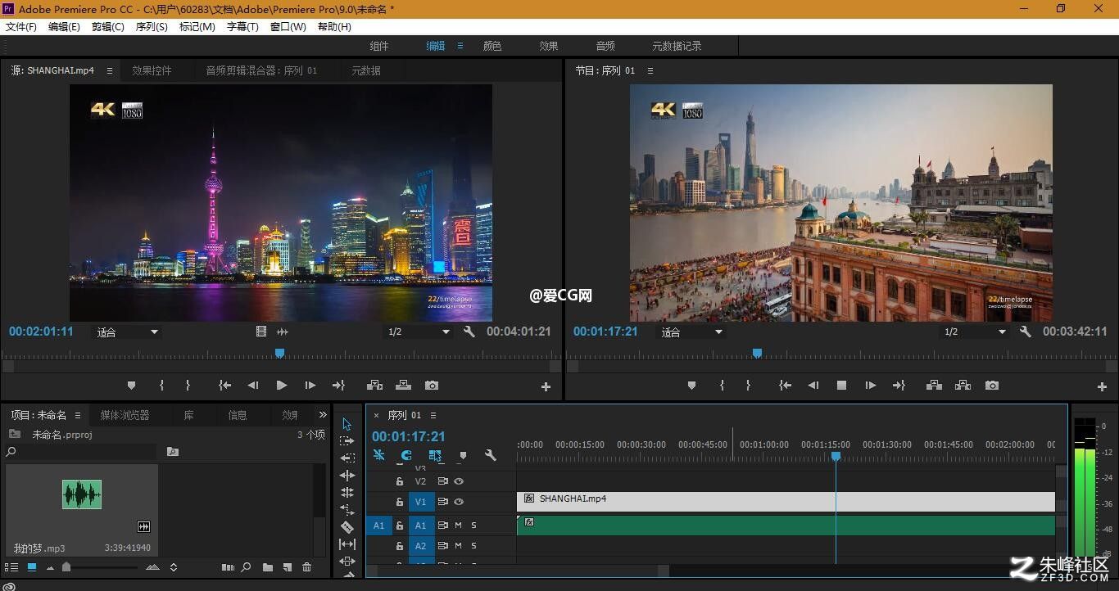
Task: Open the 媒体浏览器 tab
Action: coord(125,415)
